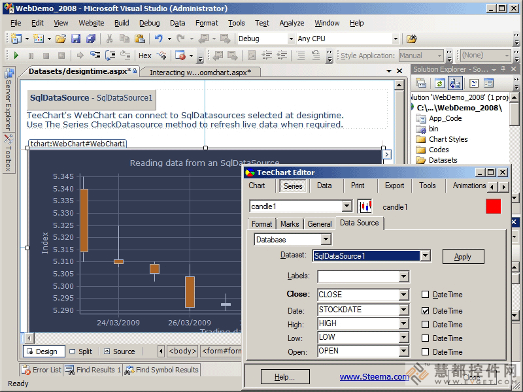This screenshot has height=392, width=523.
Task: Click the Help... button
Action: point(285,377)
